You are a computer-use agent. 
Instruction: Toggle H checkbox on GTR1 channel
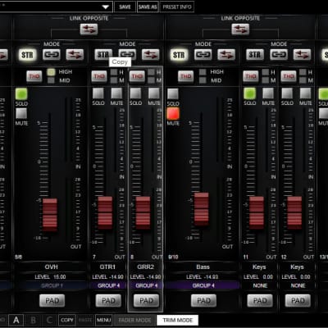coord(114,72)
